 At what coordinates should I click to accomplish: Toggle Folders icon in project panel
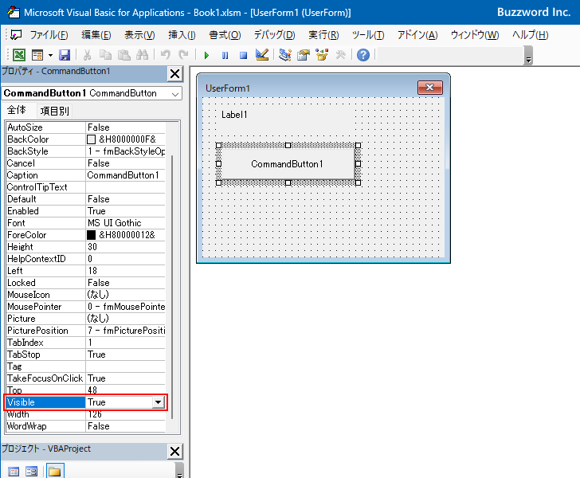(x=55, y=472)
